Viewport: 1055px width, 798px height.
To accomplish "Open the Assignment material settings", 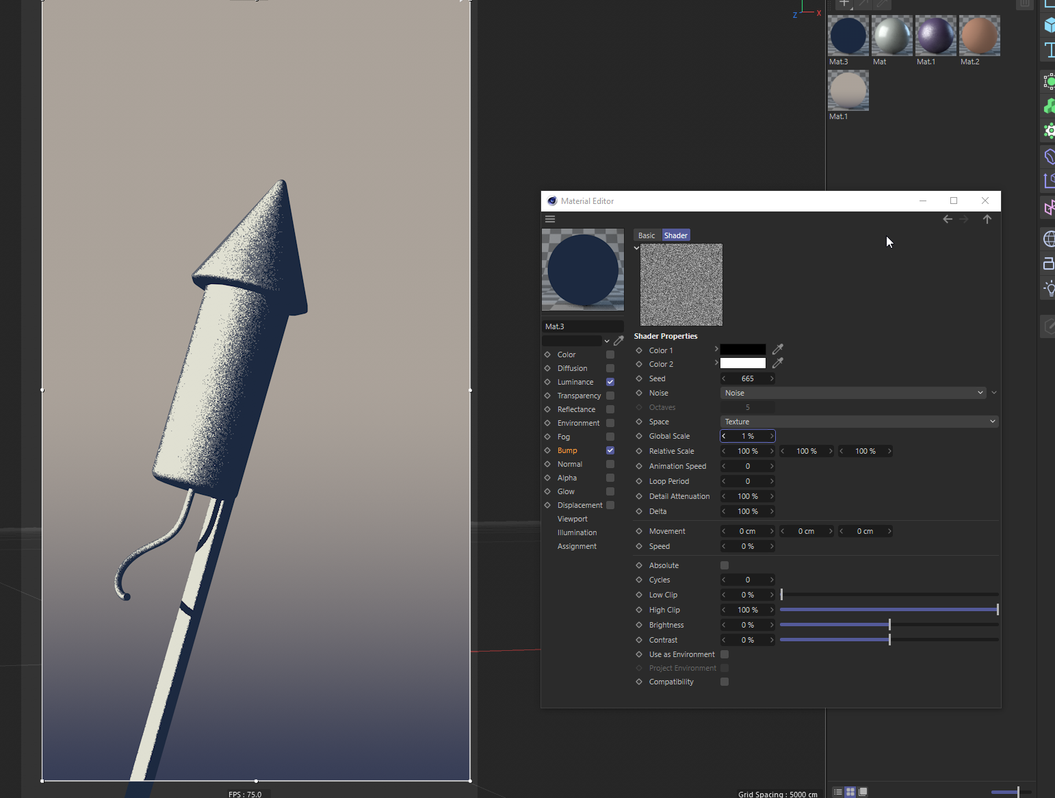I will (x=577, y=546).
